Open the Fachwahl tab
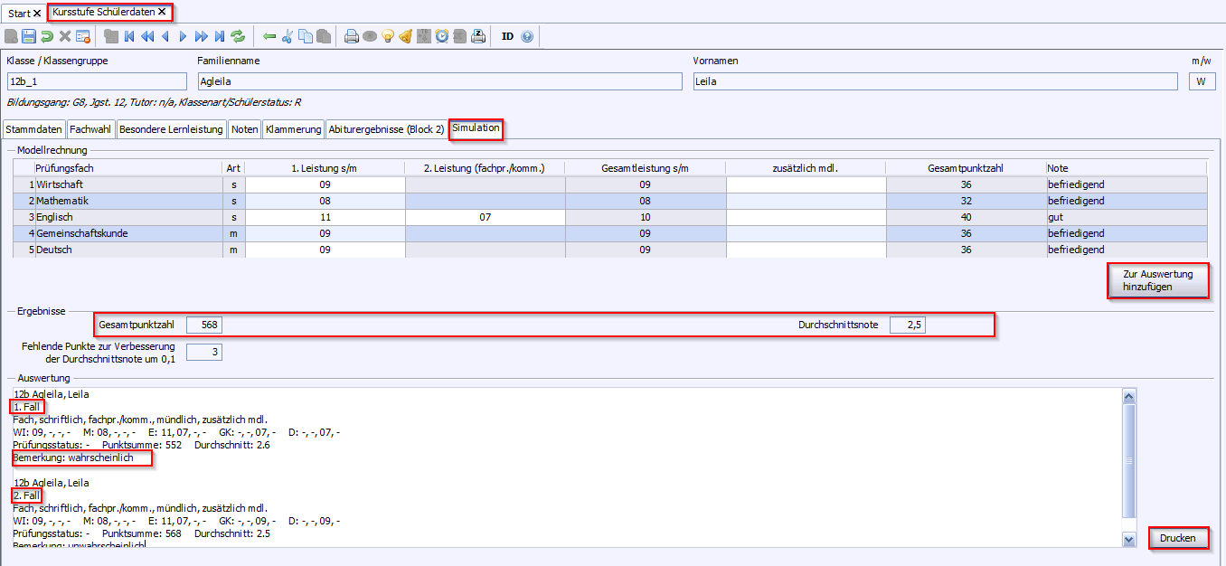The image size is (1226, 566). click(x=91, y=129)
